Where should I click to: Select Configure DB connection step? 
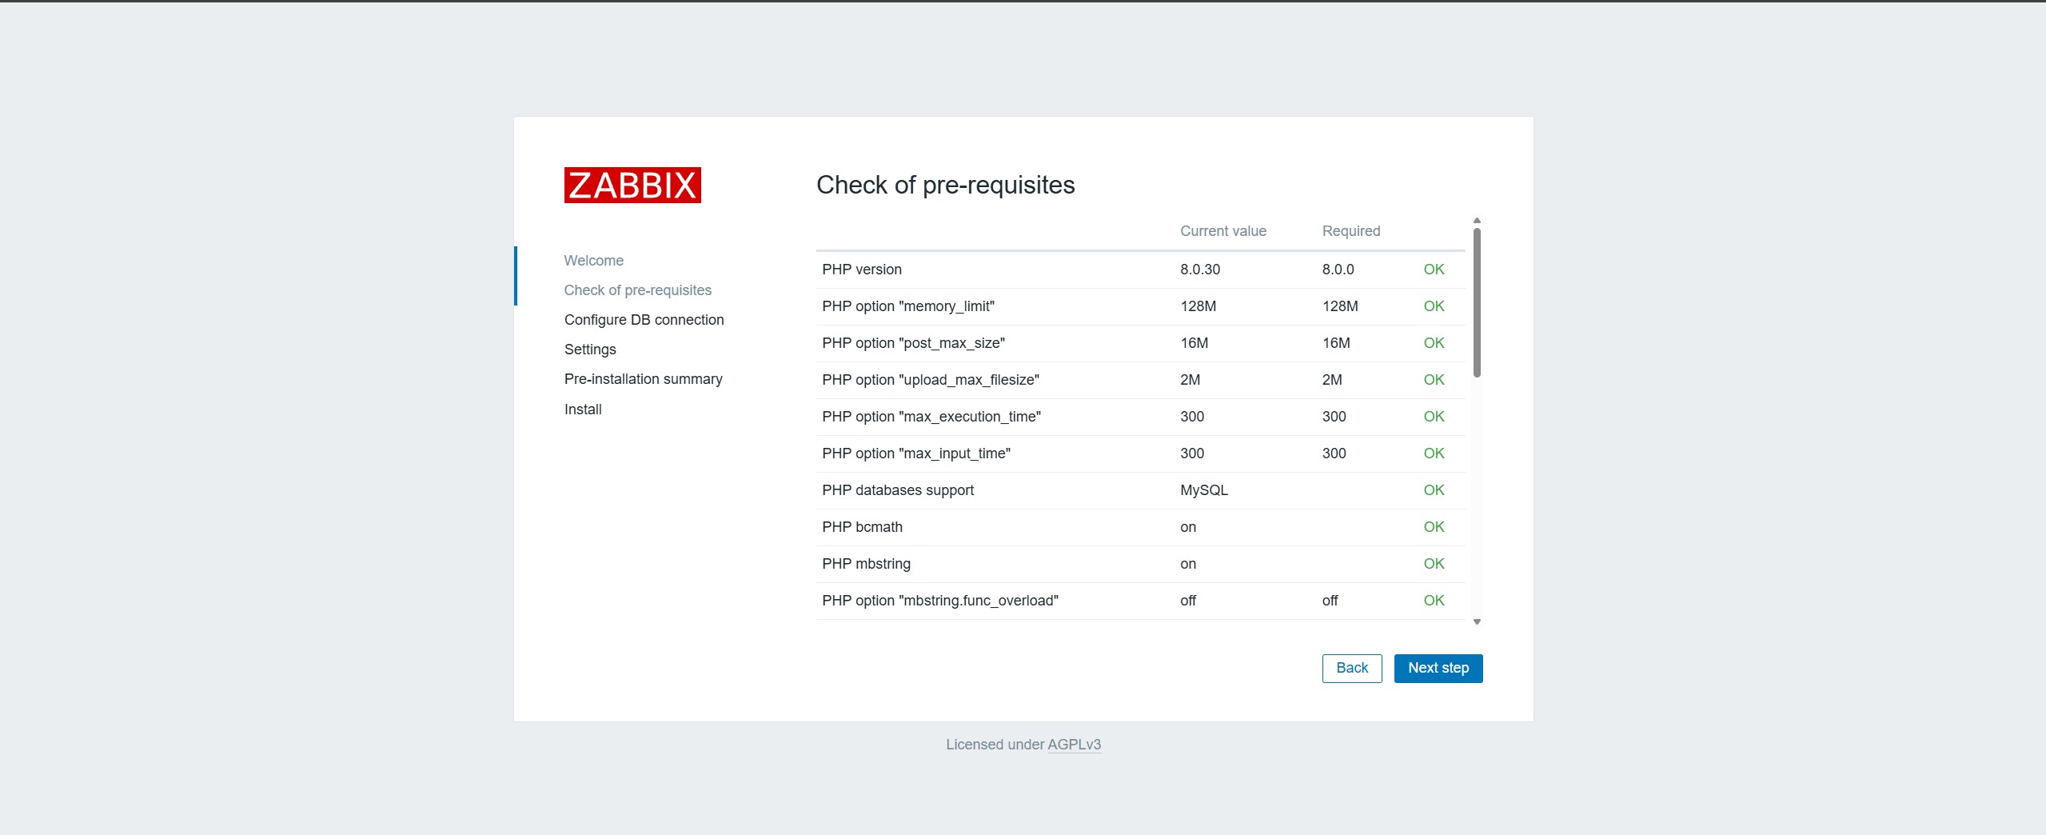644,320
